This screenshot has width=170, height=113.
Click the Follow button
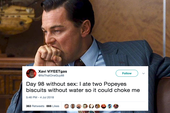(x=127, y=73)
